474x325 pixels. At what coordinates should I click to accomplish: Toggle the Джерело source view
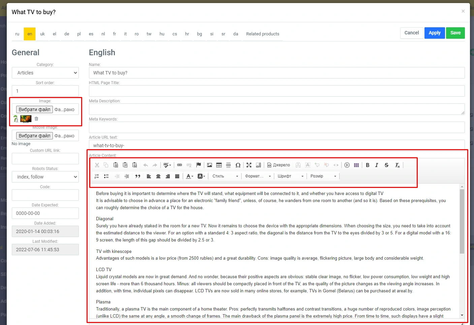[x=279, y=165]
